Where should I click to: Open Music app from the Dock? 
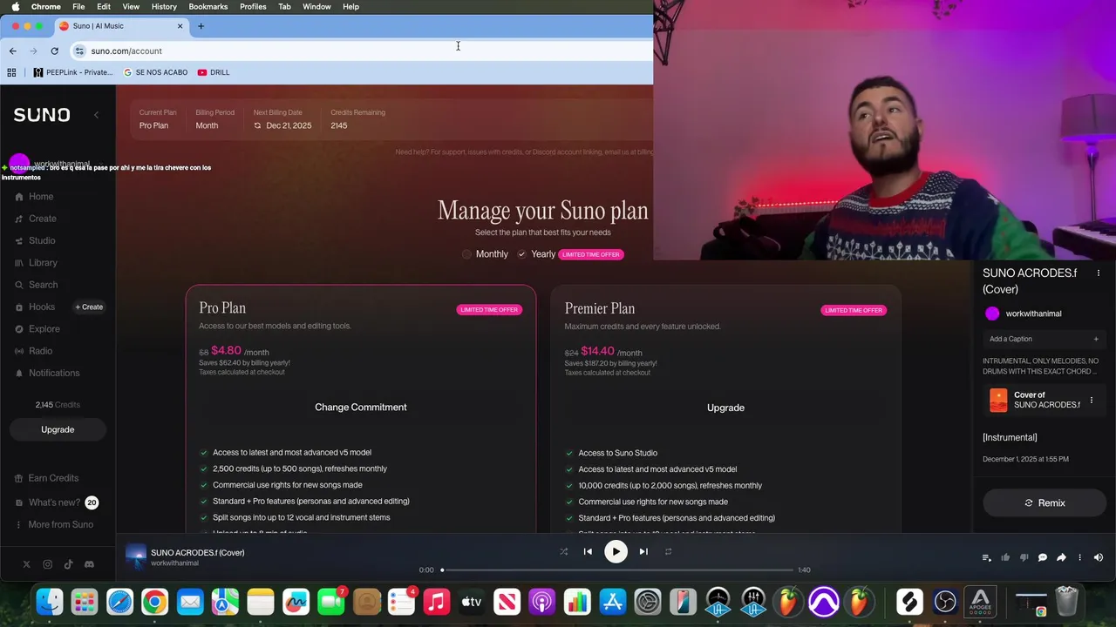pos(436,602)
